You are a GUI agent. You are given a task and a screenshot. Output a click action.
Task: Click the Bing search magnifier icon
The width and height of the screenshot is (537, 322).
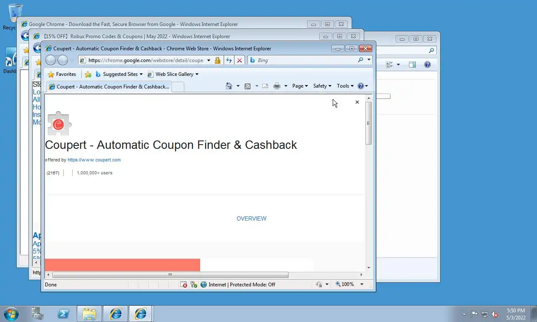click(360, 60)
